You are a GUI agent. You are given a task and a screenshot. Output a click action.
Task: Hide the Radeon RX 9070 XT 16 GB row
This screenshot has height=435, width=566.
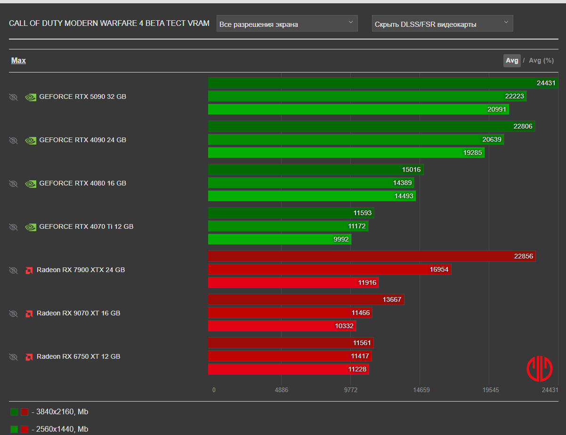pos(13,314)
